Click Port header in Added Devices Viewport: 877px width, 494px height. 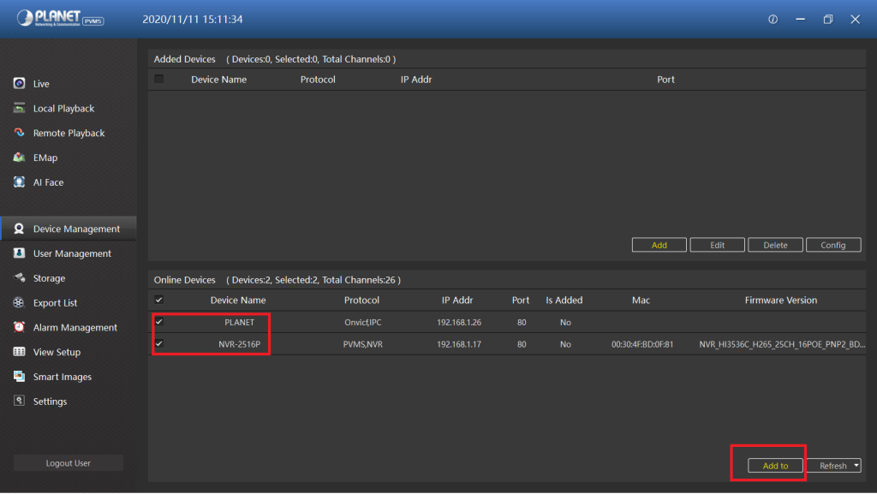coord(665,80)
